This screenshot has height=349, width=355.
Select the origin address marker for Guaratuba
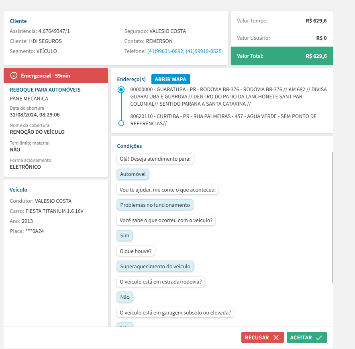pyautogui.click(x=121, y=90)
